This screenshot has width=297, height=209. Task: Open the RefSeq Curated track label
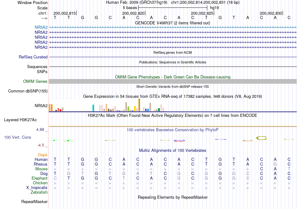point(33,57)
